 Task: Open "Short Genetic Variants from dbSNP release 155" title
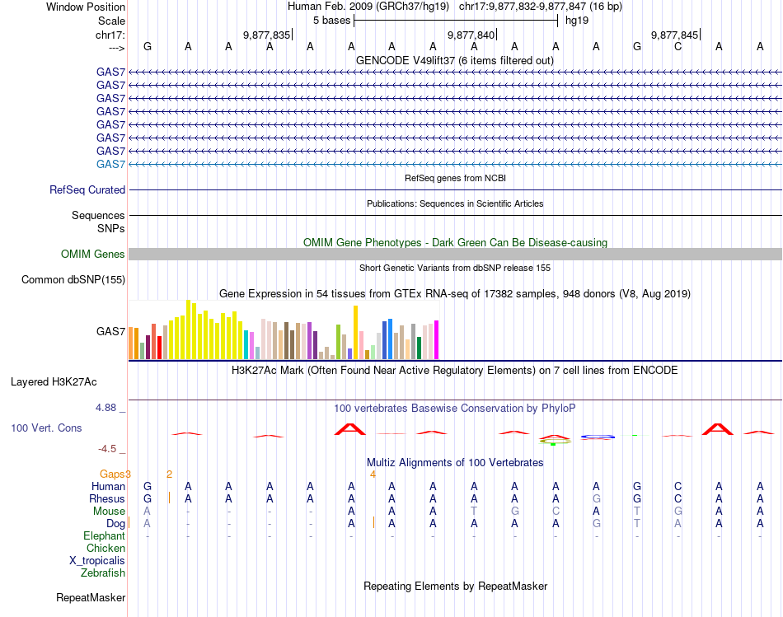pyautogui.click(x=455, y=268)
